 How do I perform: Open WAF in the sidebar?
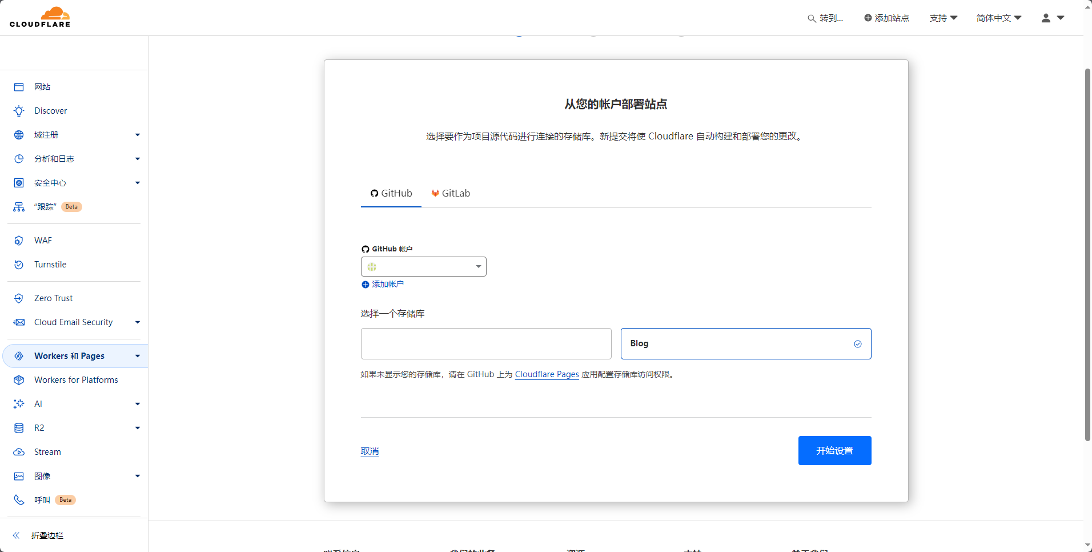coord(43,241)
